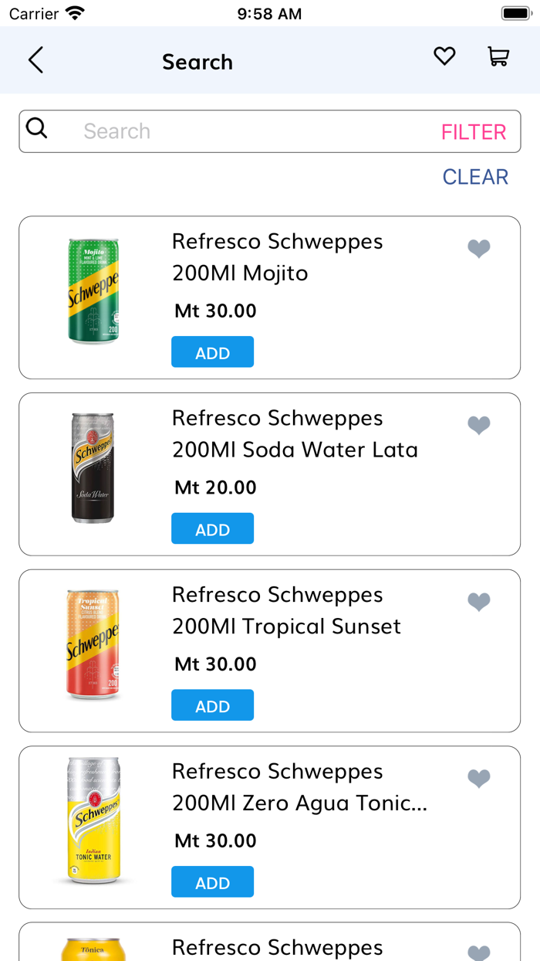
Task: Select the Tropical Sunset product name
Action: pos(285,610)
